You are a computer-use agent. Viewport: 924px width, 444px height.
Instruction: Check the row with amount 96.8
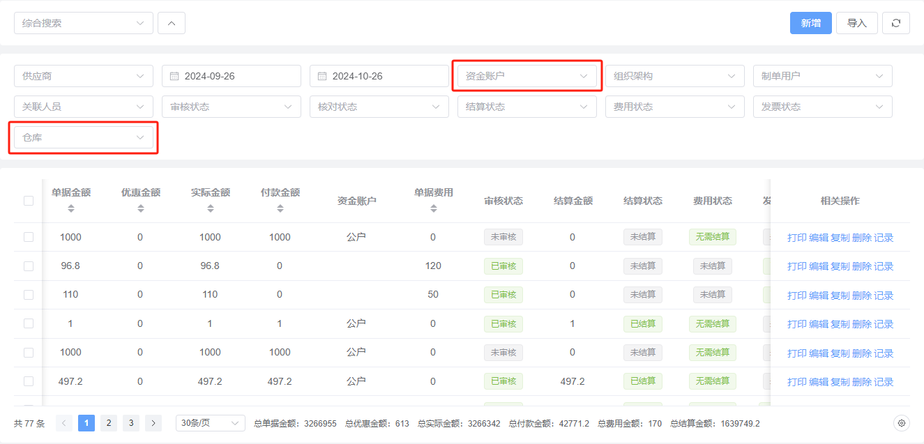tap(29, 266)
